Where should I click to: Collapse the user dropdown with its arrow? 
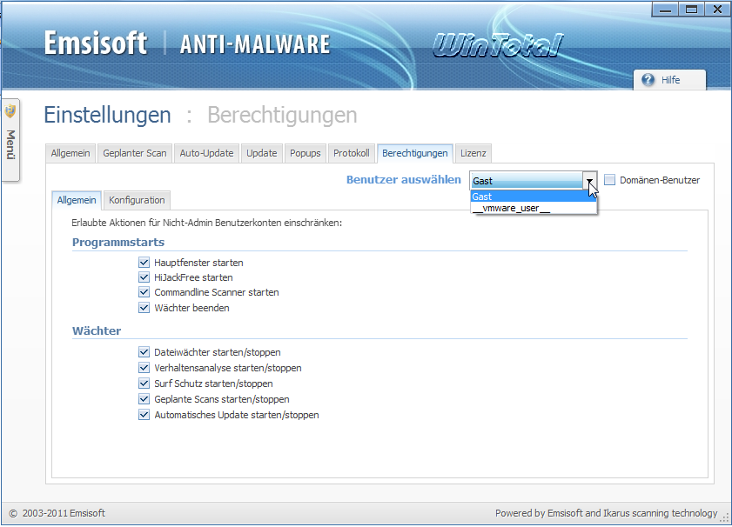click(x=589, y=181)
